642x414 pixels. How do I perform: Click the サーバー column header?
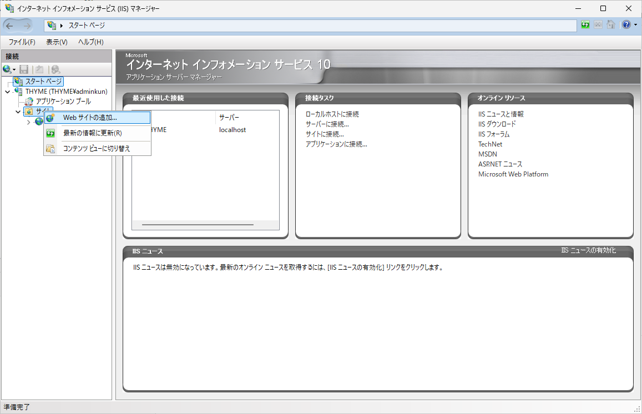pyautogui.click(x=229, y=118)
